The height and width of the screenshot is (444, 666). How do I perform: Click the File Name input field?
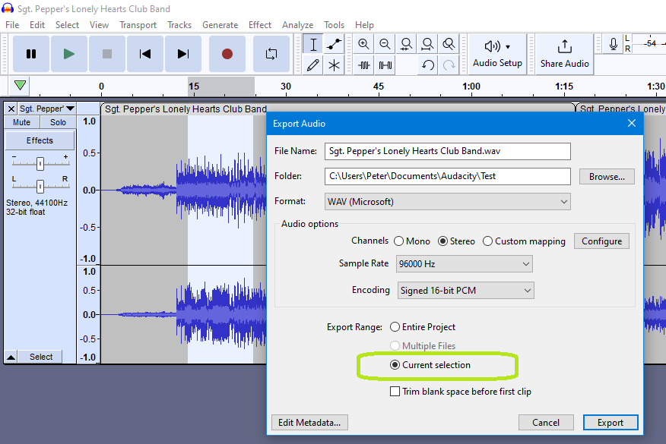point(448,151)
